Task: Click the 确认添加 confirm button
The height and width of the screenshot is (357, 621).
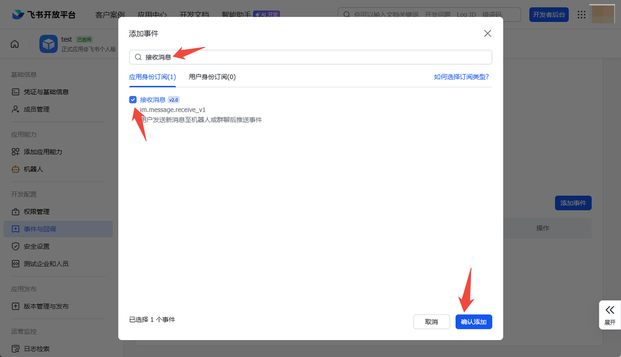Action: [x=474, y=321]
